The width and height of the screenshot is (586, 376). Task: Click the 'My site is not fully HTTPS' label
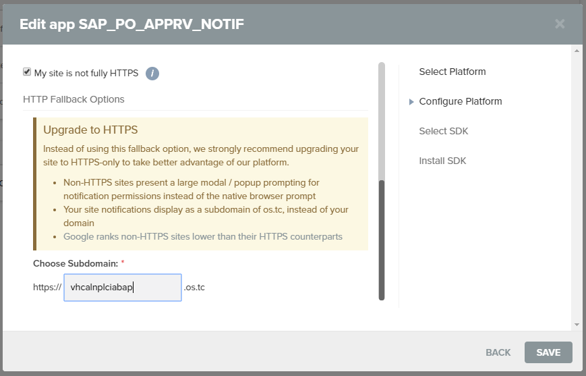(86, 73)
